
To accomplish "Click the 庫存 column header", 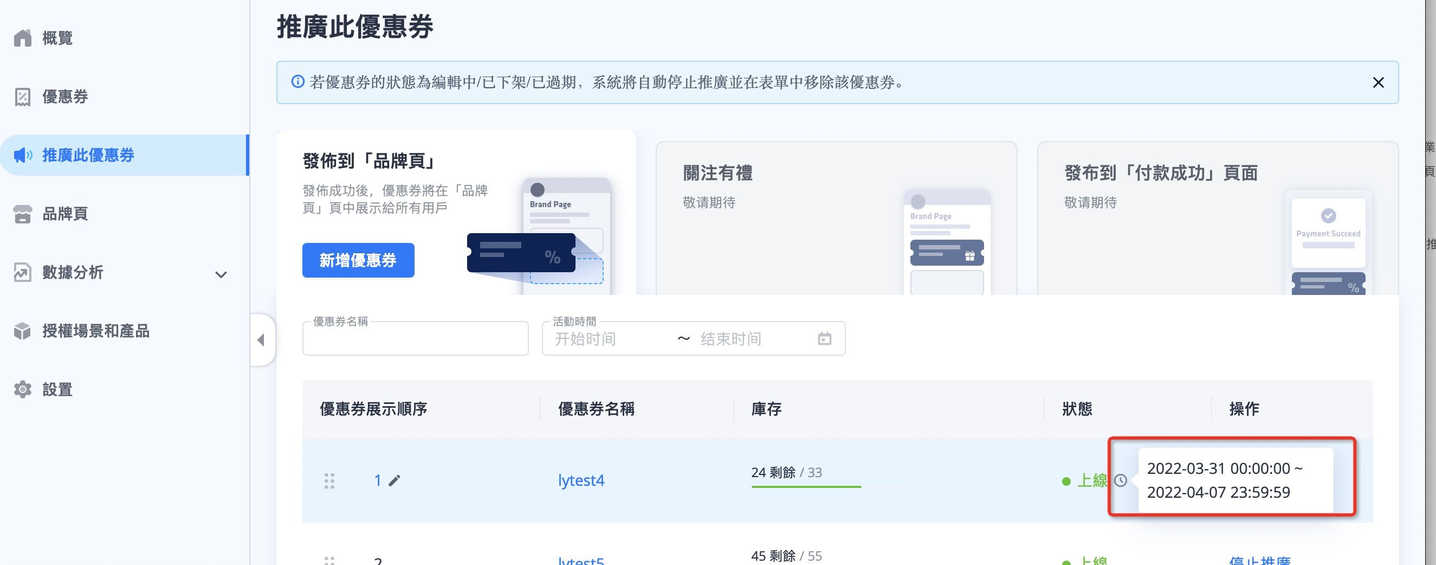I will pyautogui.click(x=766, y=409).
